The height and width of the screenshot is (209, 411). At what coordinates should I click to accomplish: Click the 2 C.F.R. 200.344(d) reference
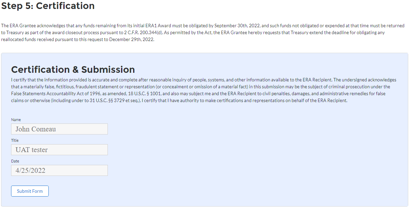click(143, 32)
